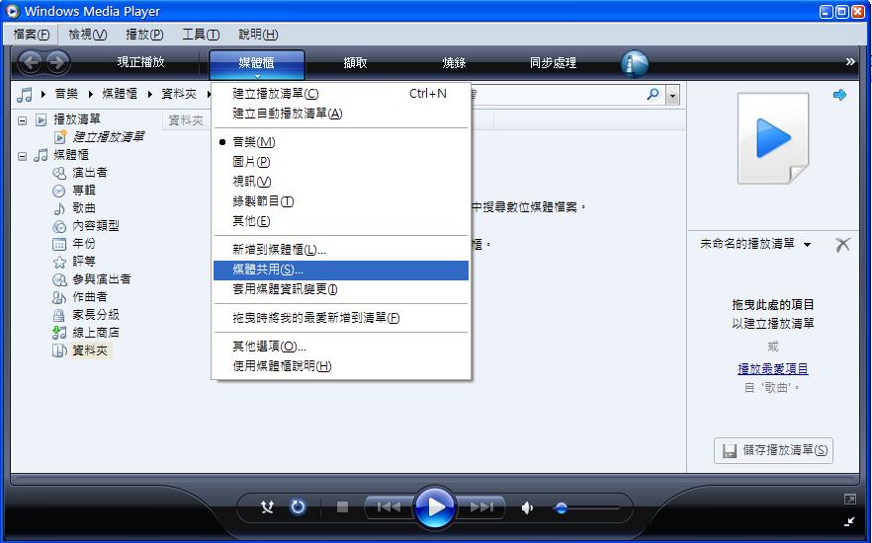
Task: Select the 視訊(V) option
Action: [x=341, y=182]
